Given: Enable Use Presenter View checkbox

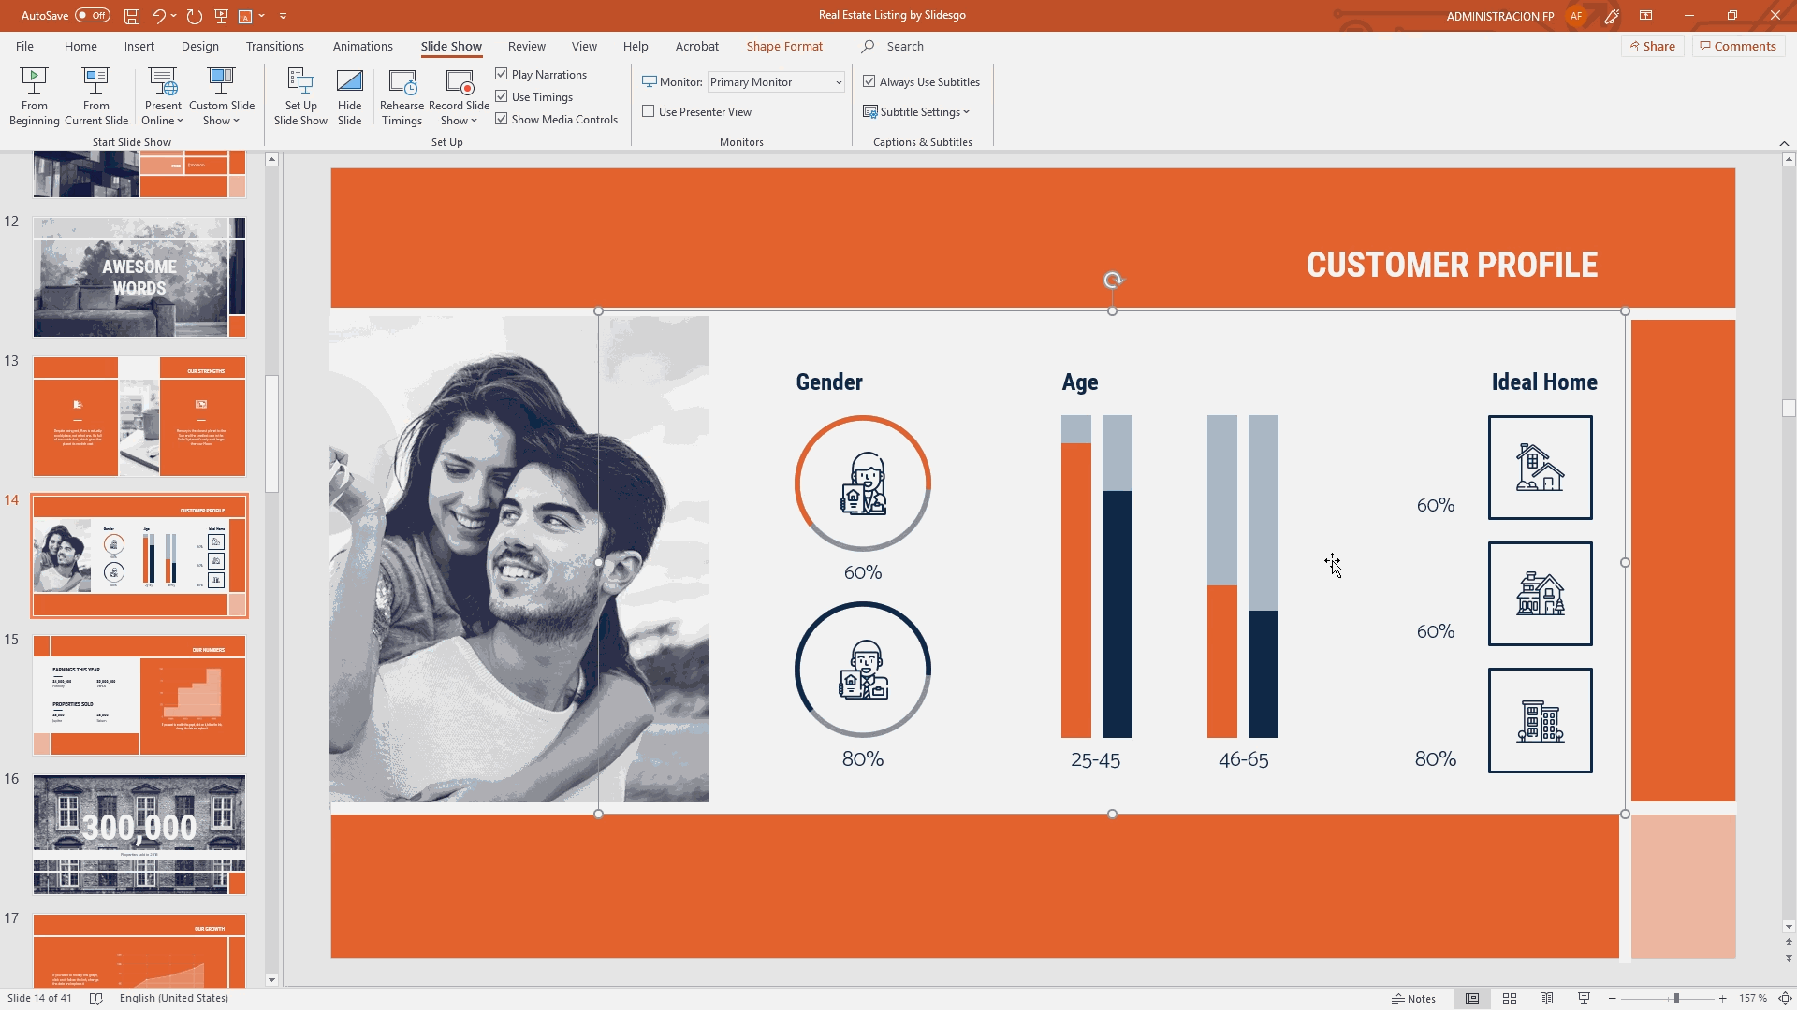Looking at the screenshot, I should click(x=649, y=111).
